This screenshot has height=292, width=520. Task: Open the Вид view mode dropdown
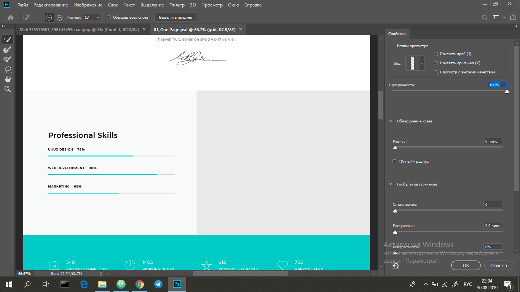(x=422, y=63)
